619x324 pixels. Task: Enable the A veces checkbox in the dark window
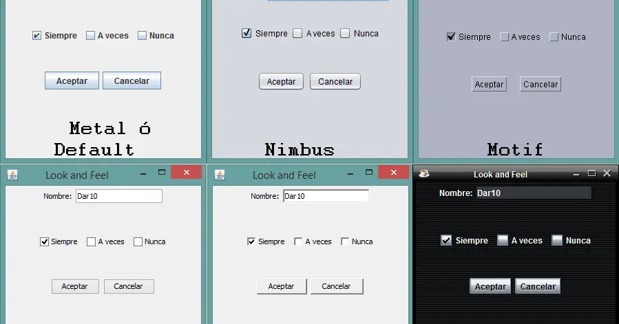coord(503,241)
